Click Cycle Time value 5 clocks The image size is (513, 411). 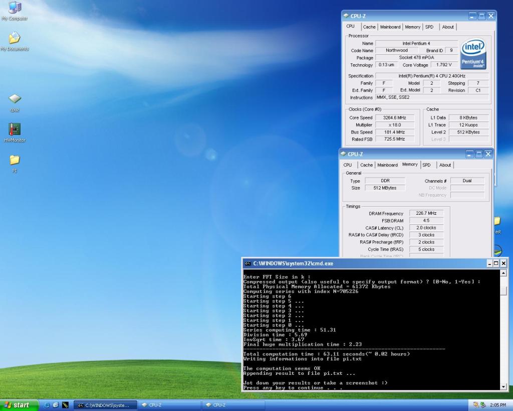point(426,249)
